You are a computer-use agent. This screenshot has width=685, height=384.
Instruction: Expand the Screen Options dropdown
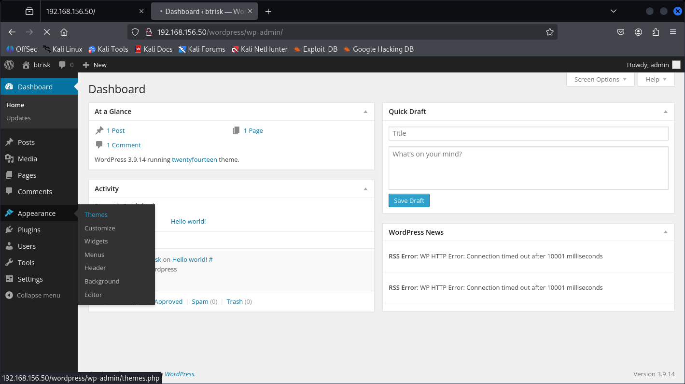click(601, 79)
